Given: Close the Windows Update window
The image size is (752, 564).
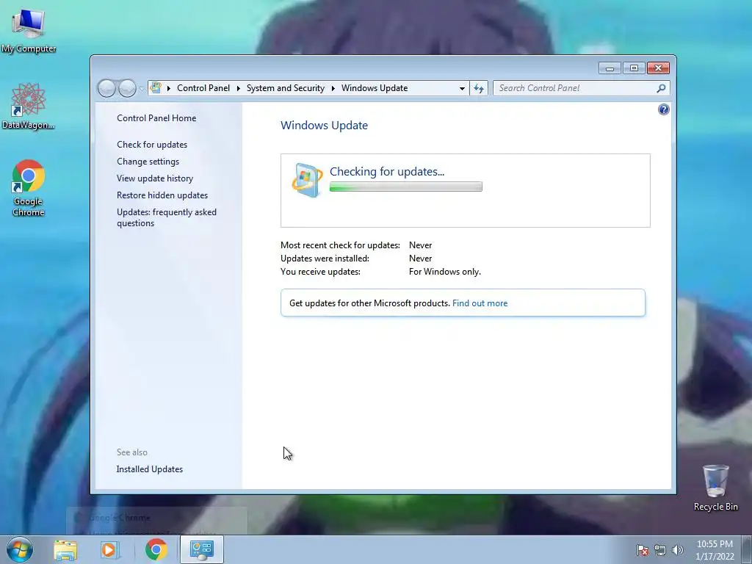Looking at the screenshot, I should 658,68.
